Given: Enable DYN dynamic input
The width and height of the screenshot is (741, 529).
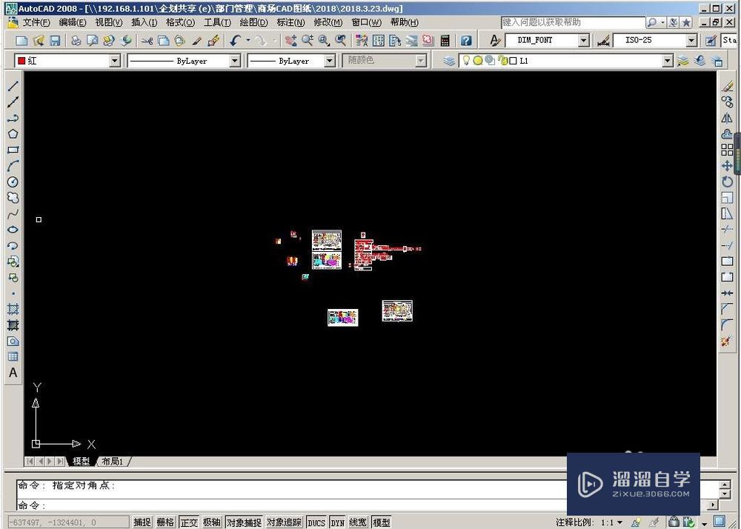Looking at the screenshot, I should click(x=336, y=522).
